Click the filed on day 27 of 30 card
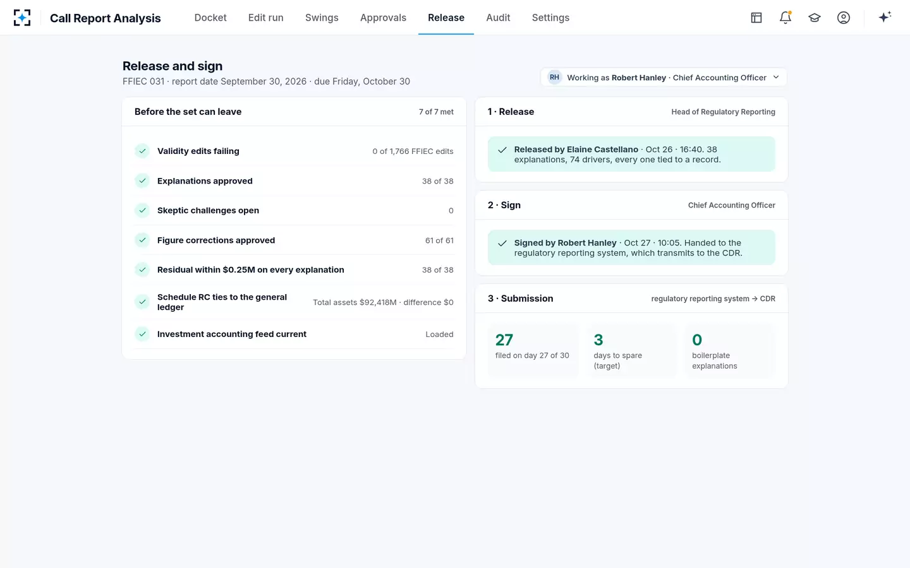This screenshot has width=910, height=568. point(533,350)
